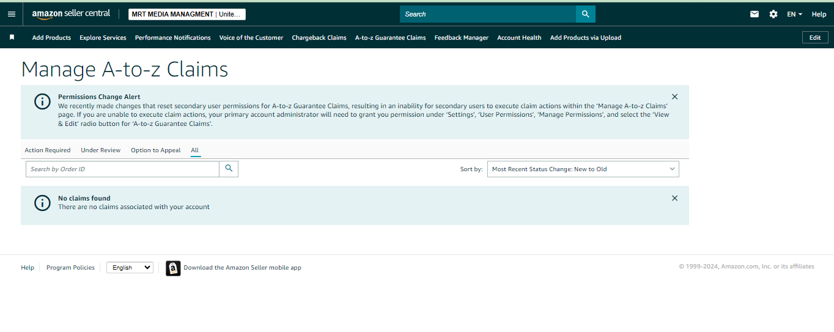Go to Account Health
The height and width of the screenshot is (332, 834).
pos(519,37)
